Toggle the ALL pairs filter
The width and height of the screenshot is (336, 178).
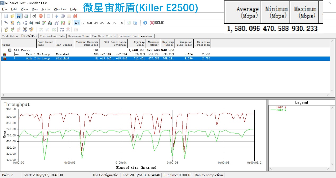click(x=77, y=23)
